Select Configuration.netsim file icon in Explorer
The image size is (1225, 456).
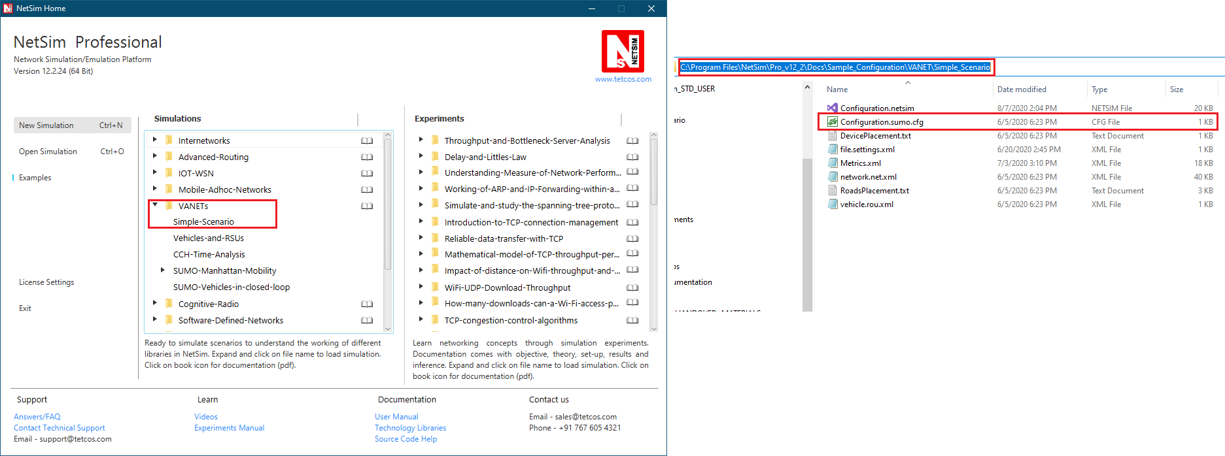click(x=832, y=108)
